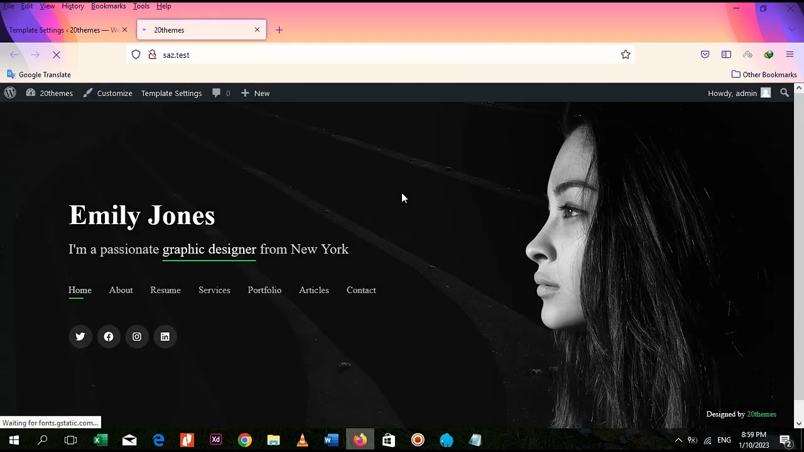
Task: Click the WordPress logo in admin bar
Action: (10, 93)
